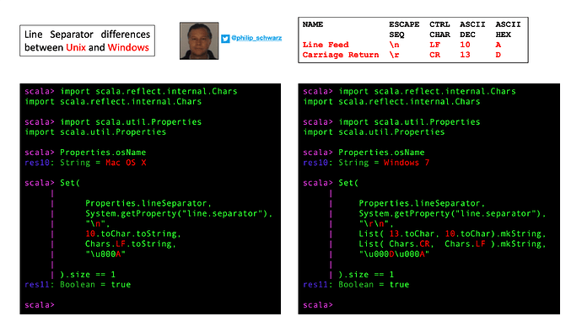Click Properties.lineSeparator in the right terminal
The image size is (582, 327).
pyautogui.click(x=422, y=203)
